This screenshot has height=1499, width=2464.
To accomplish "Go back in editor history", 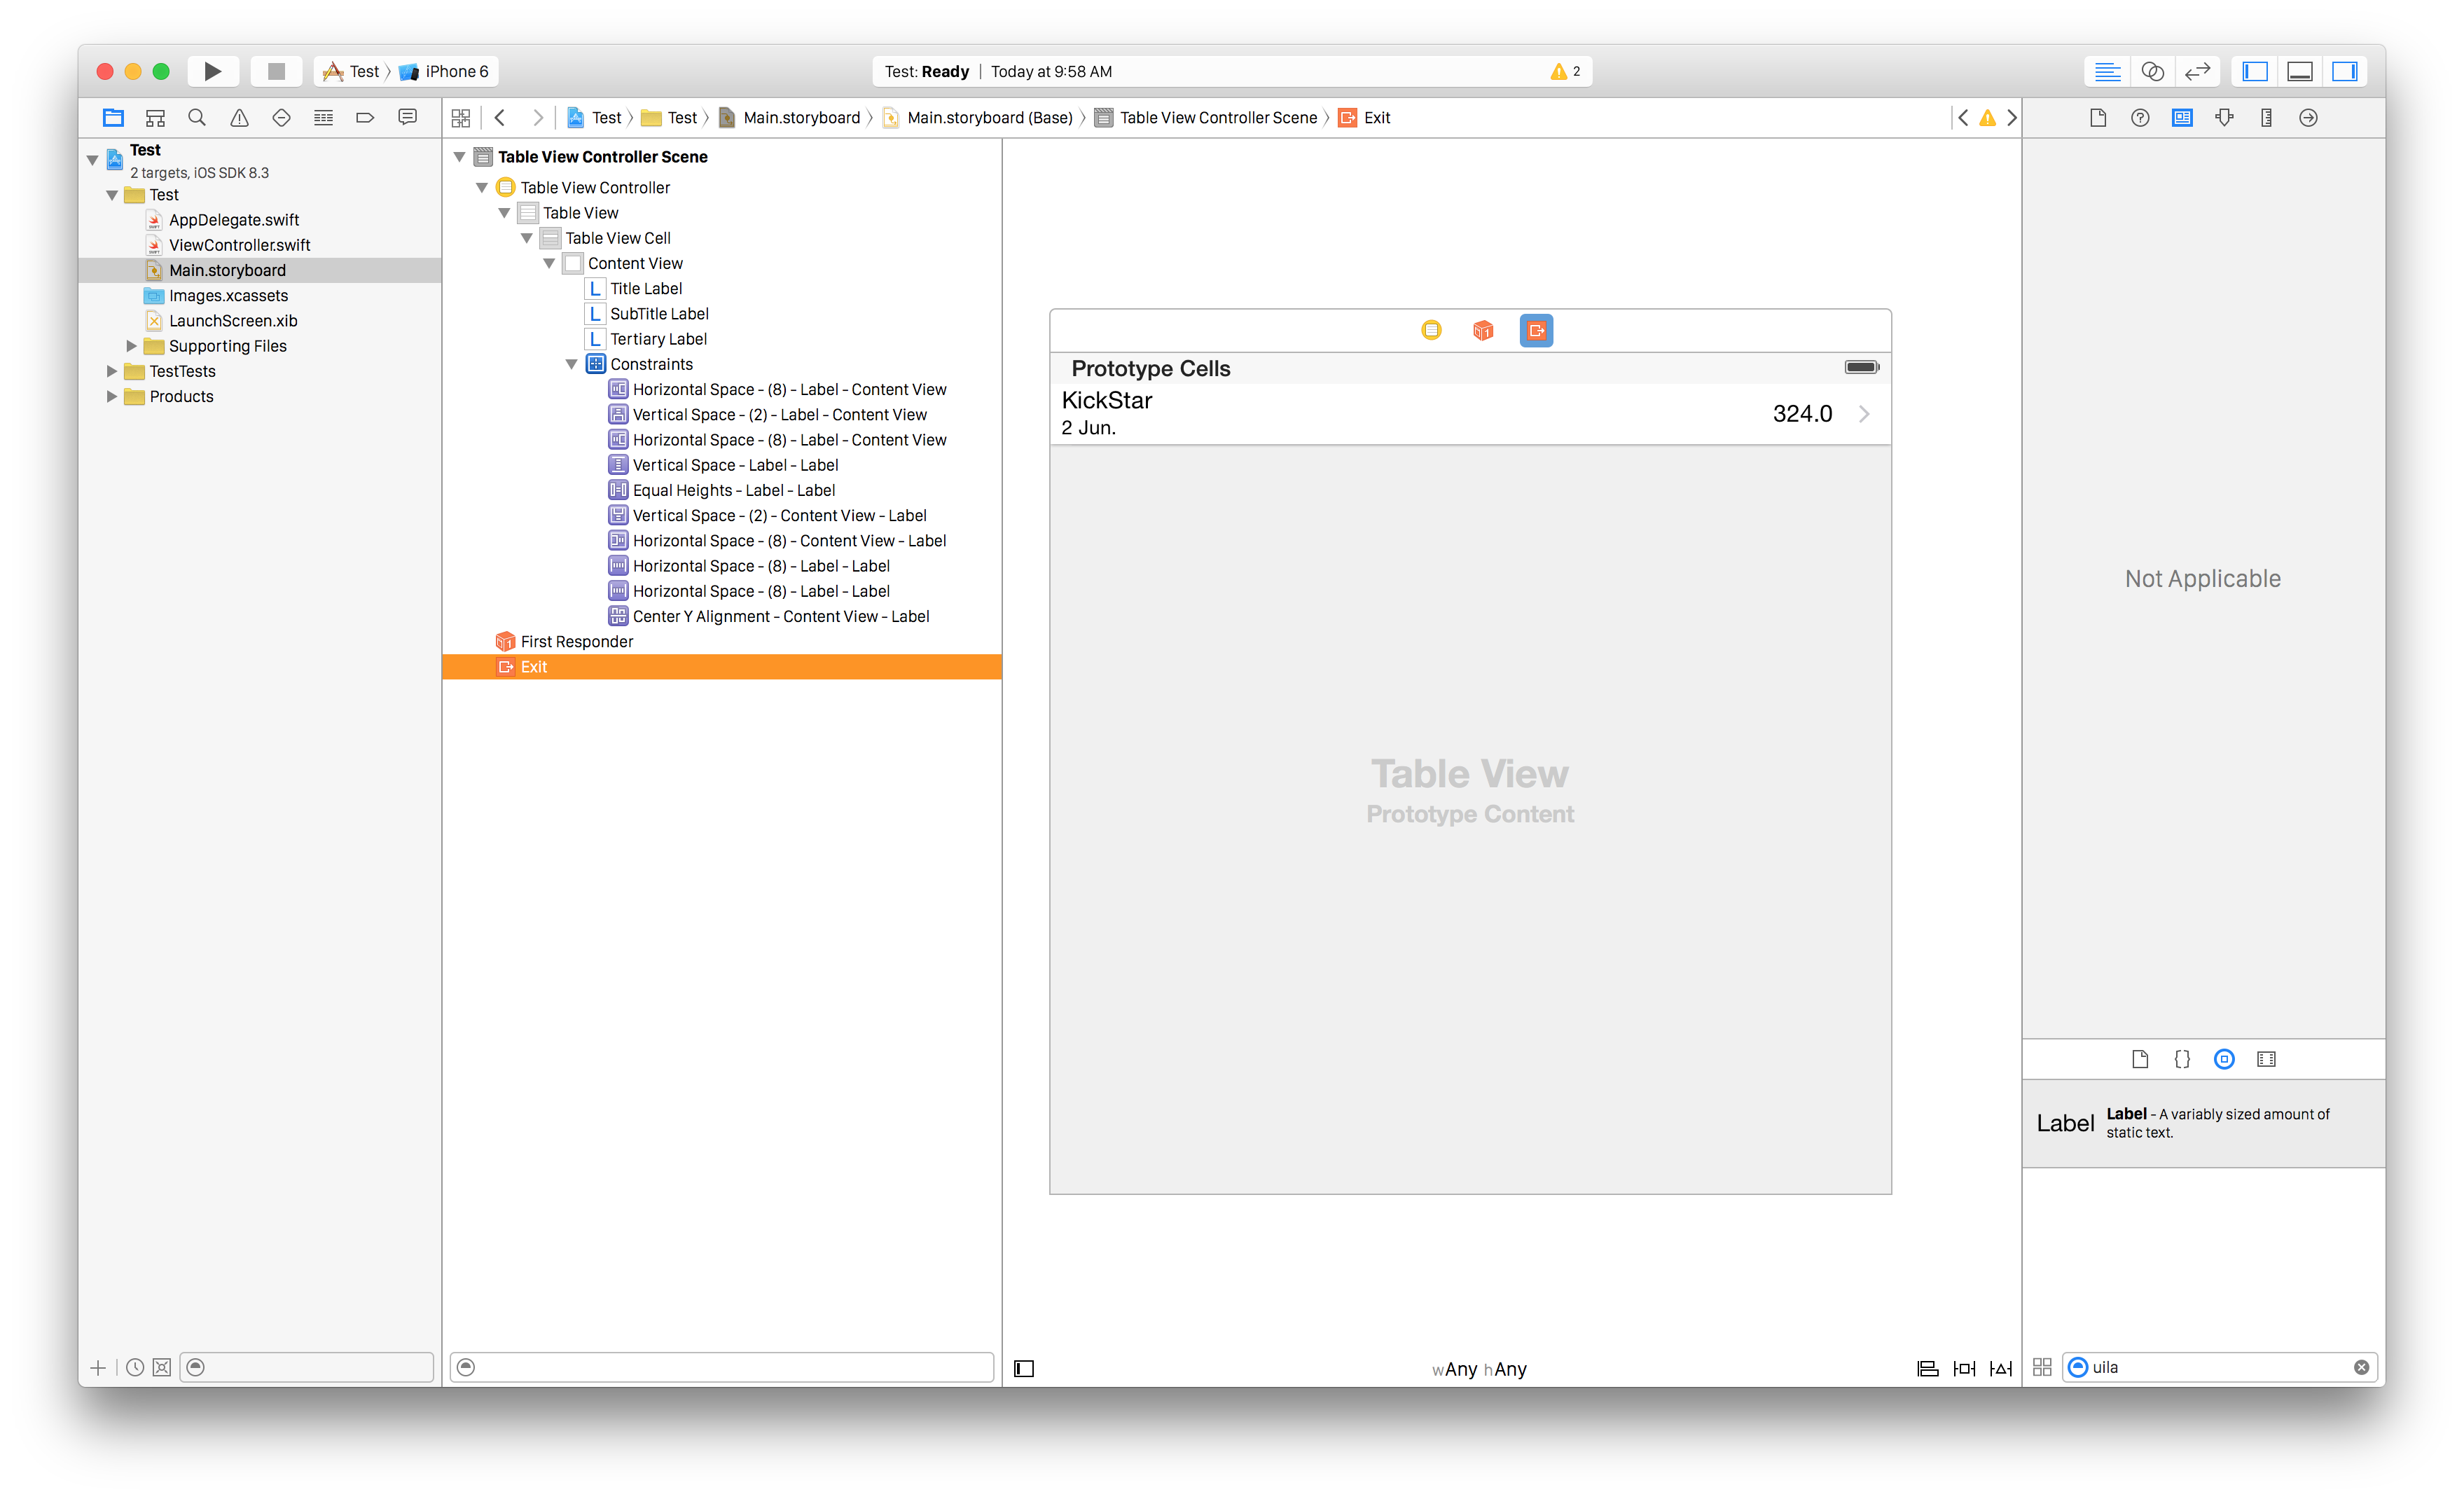I will (500, 117).
